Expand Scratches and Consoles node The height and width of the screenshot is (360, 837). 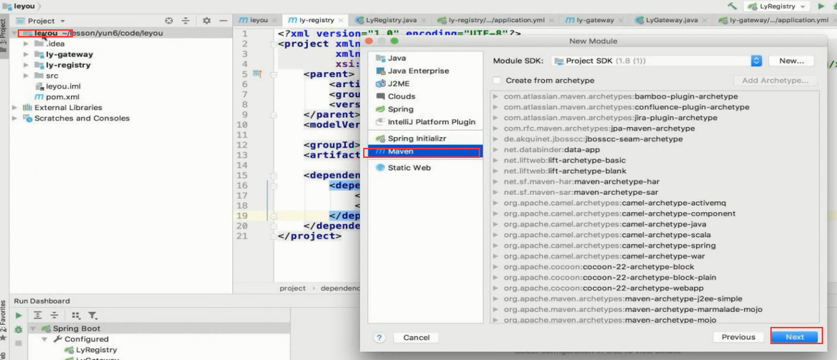pos(15,118)
